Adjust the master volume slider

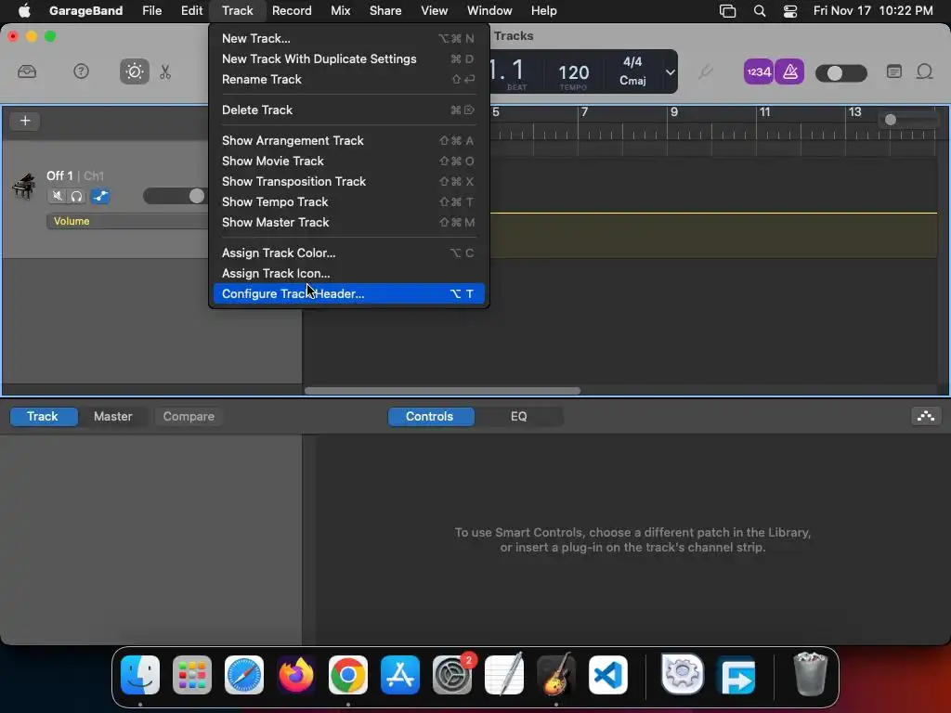[x=840, y=73]
